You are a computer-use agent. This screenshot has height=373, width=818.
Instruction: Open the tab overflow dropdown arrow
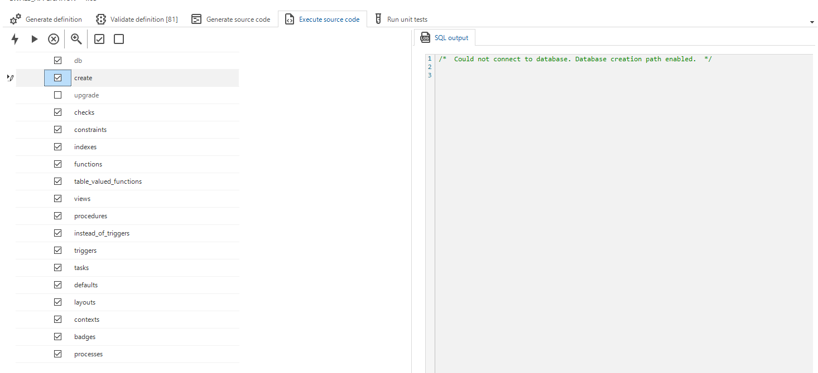[812, 22]
